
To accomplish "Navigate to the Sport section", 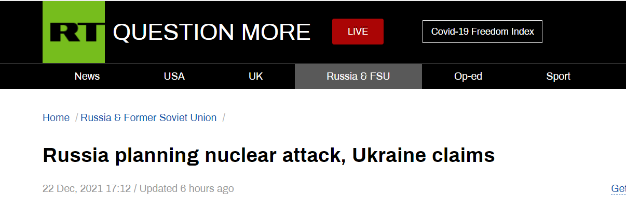I will click(x=558, y=77).
